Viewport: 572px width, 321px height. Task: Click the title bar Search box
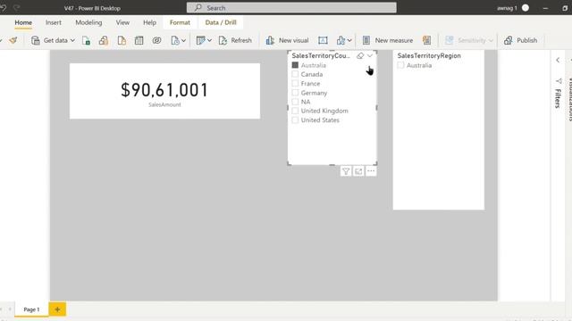[291, 8]
